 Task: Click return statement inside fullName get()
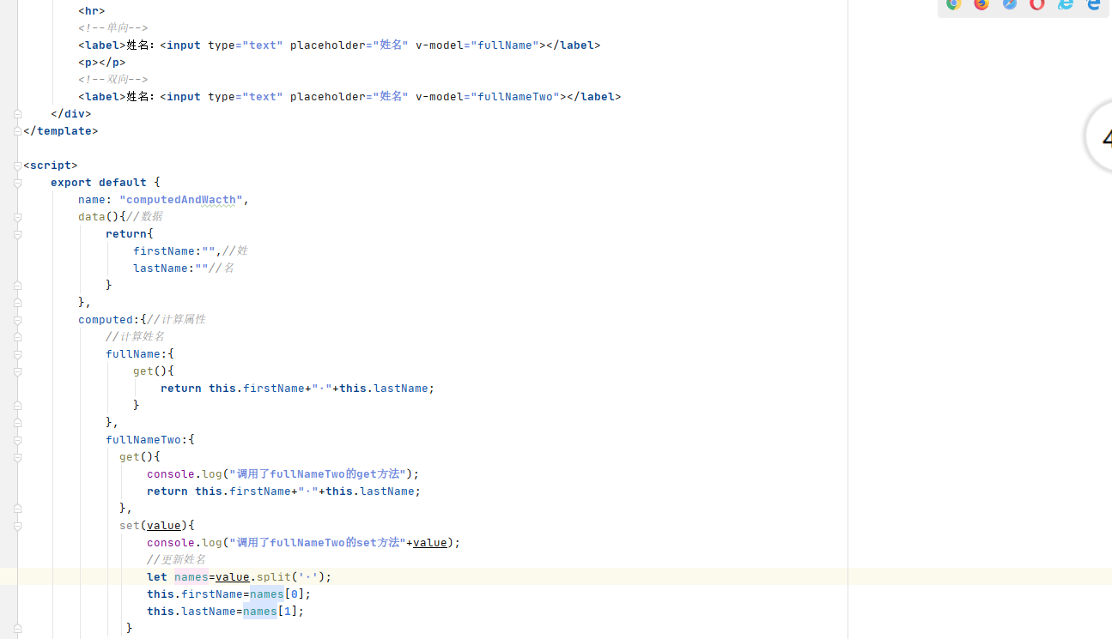click(x=298, y=388)
